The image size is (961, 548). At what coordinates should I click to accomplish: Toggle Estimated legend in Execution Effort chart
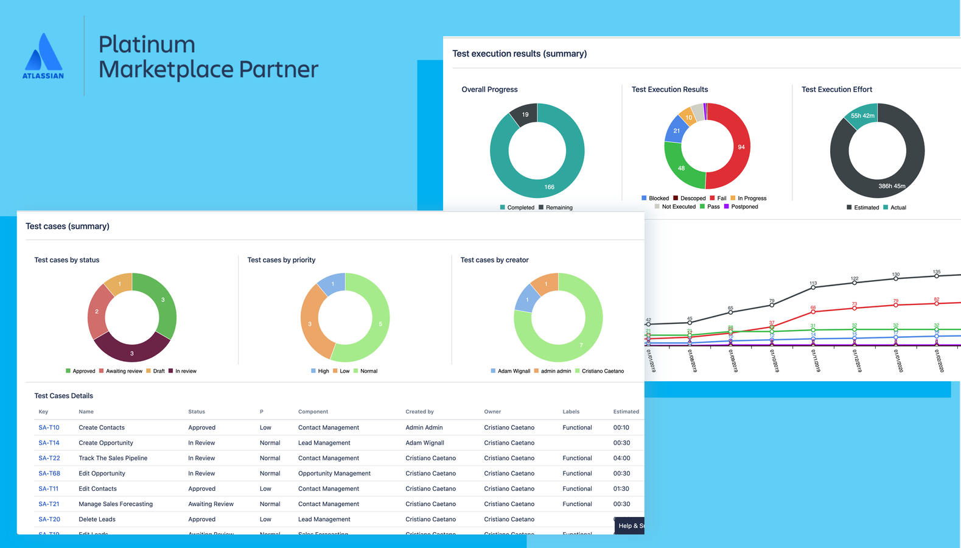coord(863,208)
